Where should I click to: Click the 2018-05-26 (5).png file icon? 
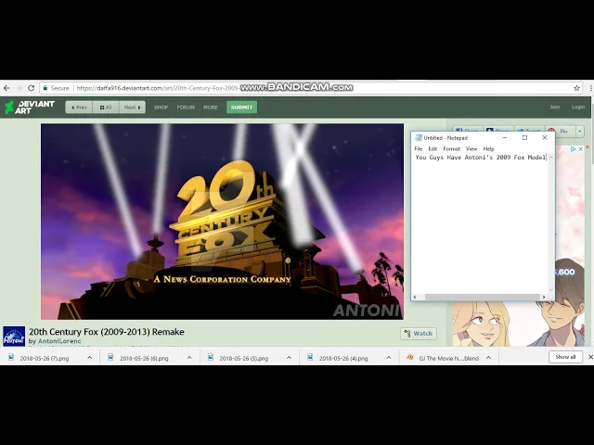[x=211, y=357]
